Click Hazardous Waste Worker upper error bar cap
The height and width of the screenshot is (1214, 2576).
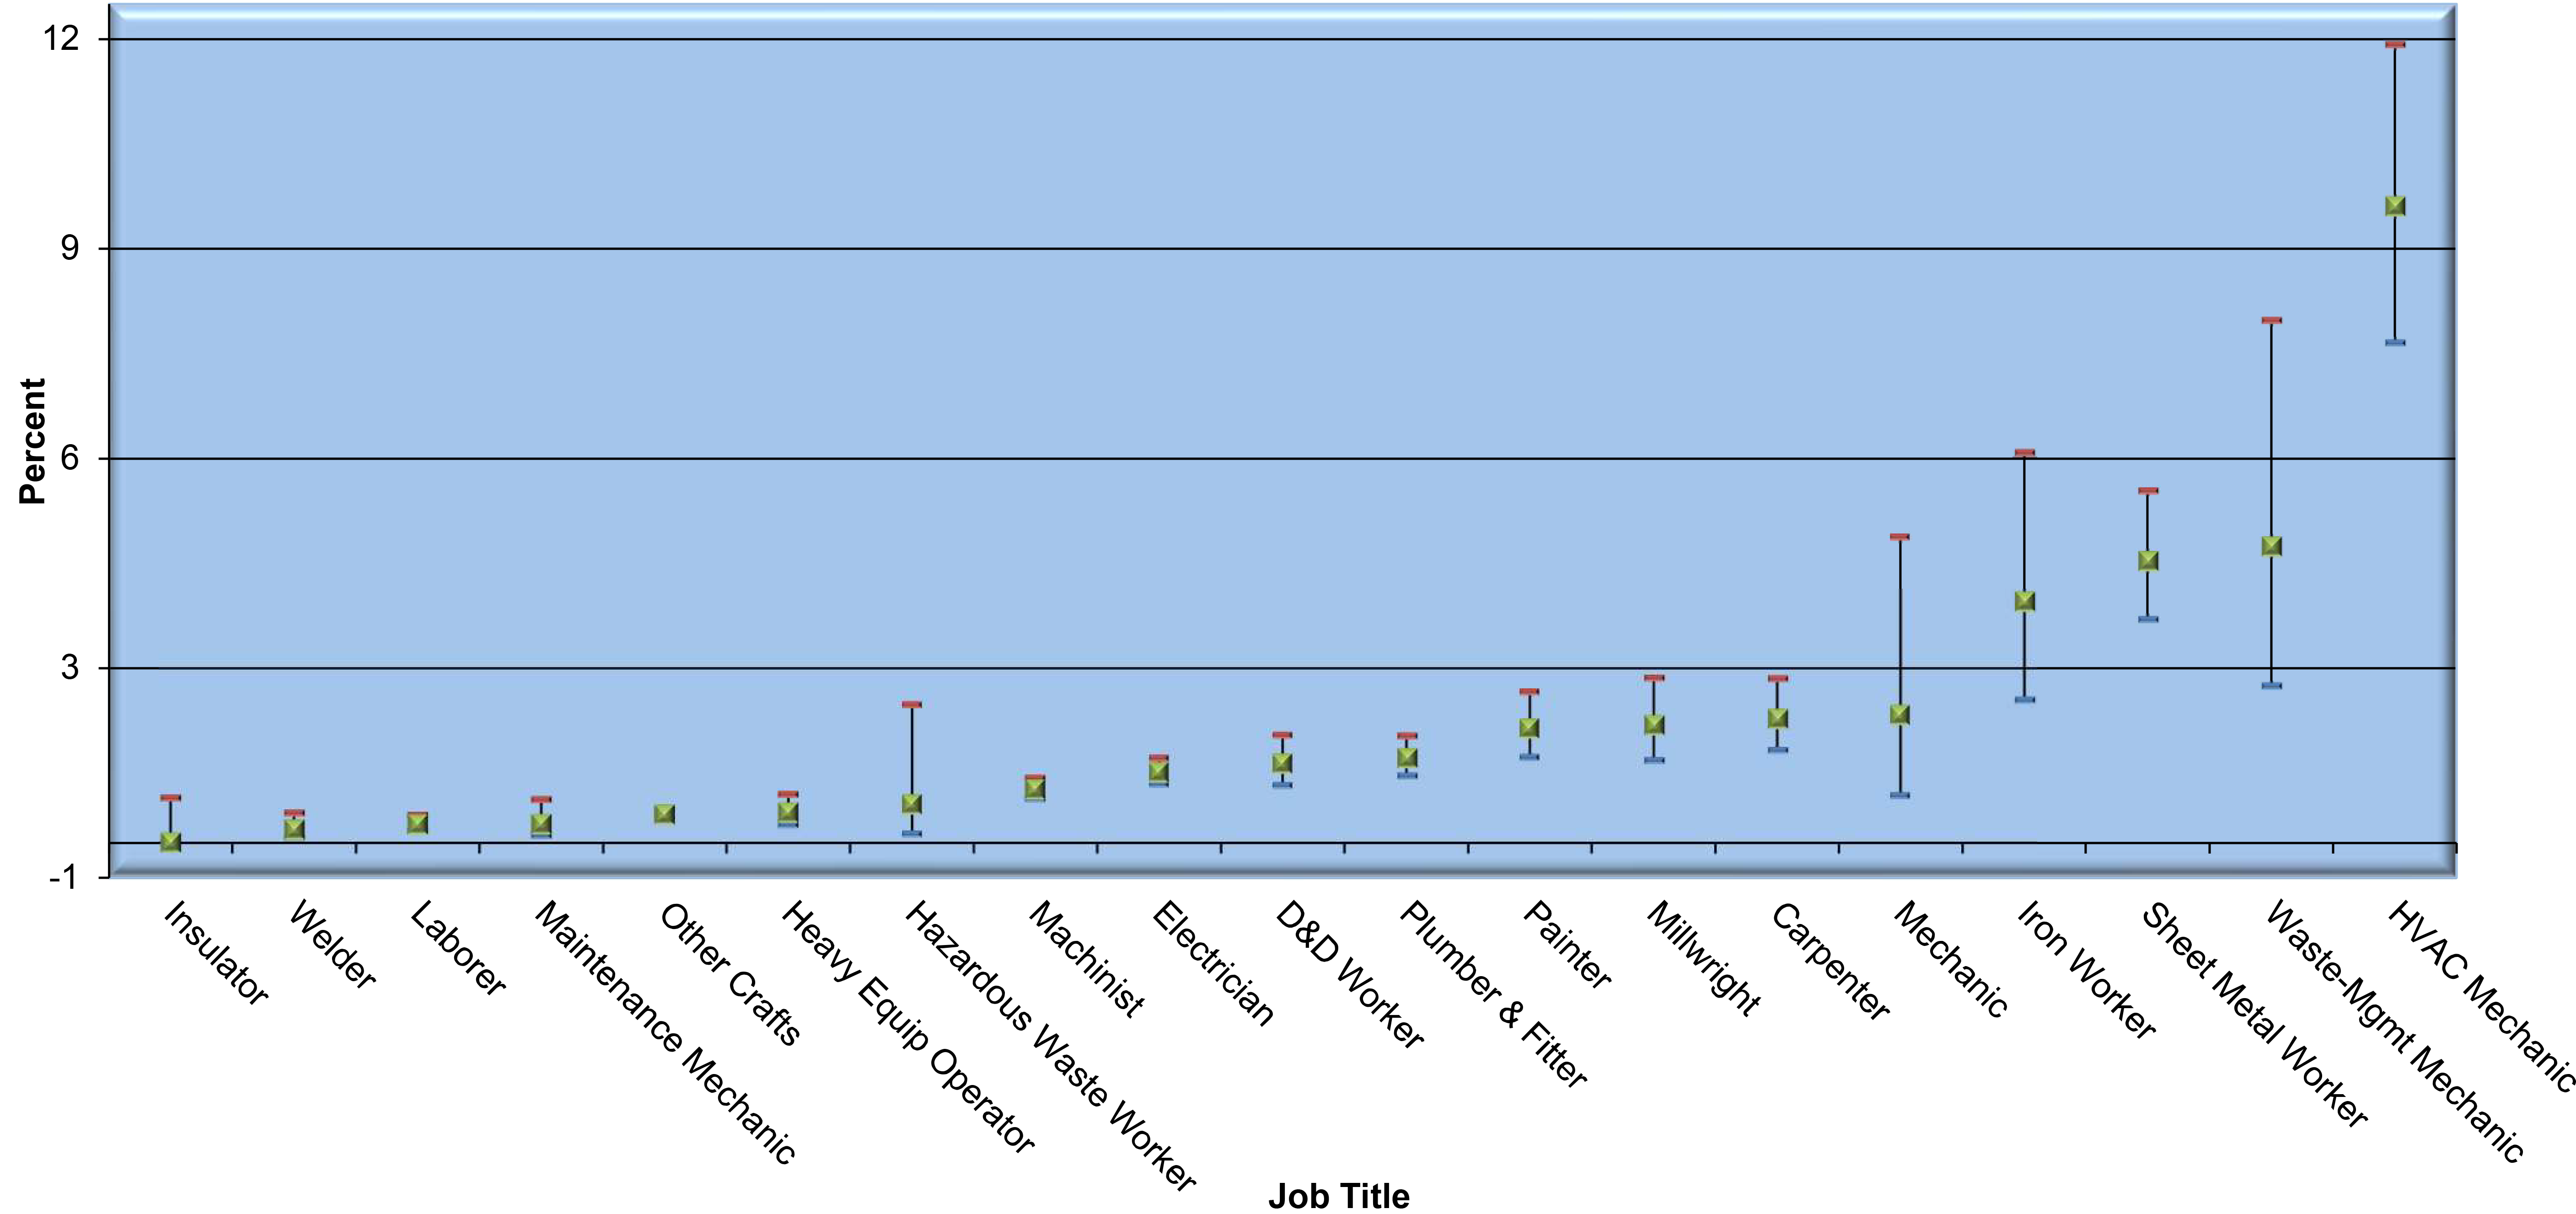[911, 704]
